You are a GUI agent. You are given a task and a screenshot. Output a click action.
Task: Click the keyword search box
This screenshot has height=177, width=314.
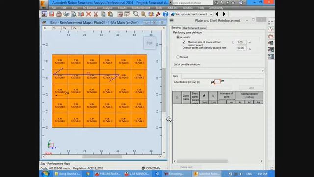(193, 3)
